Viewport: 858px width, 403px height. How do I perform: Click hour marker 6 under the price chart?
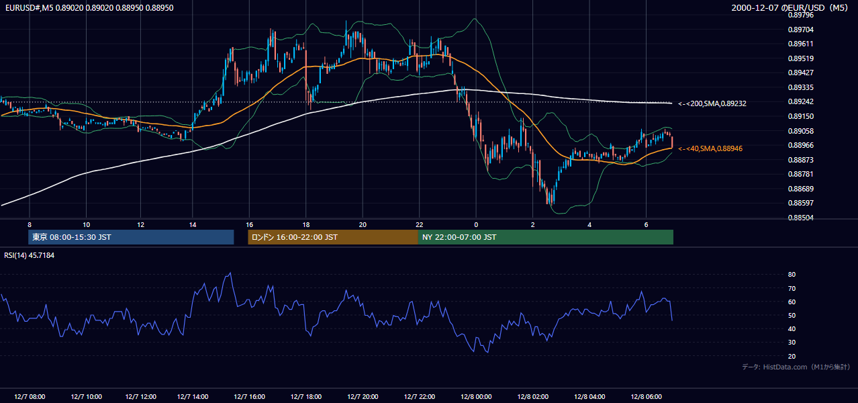646,224
